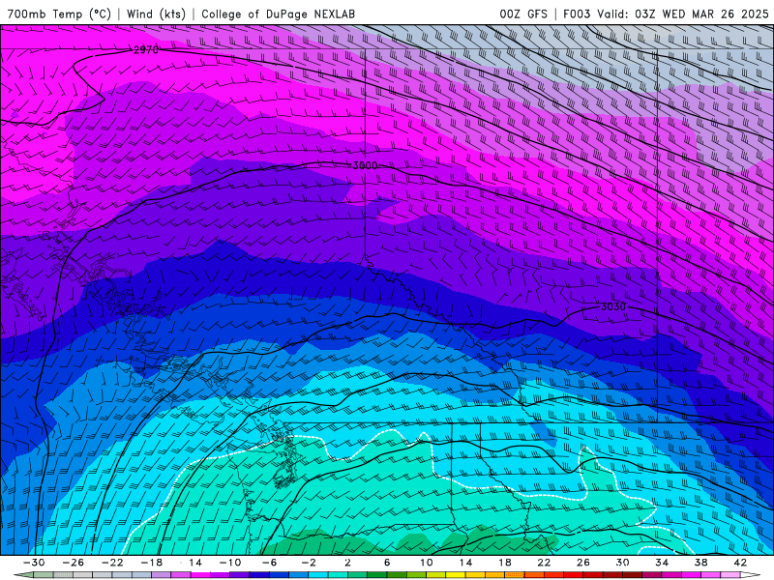
Task: Select the Valid: 03Z WED MAR 26 2025 text
Action: (x=683, y=14)
